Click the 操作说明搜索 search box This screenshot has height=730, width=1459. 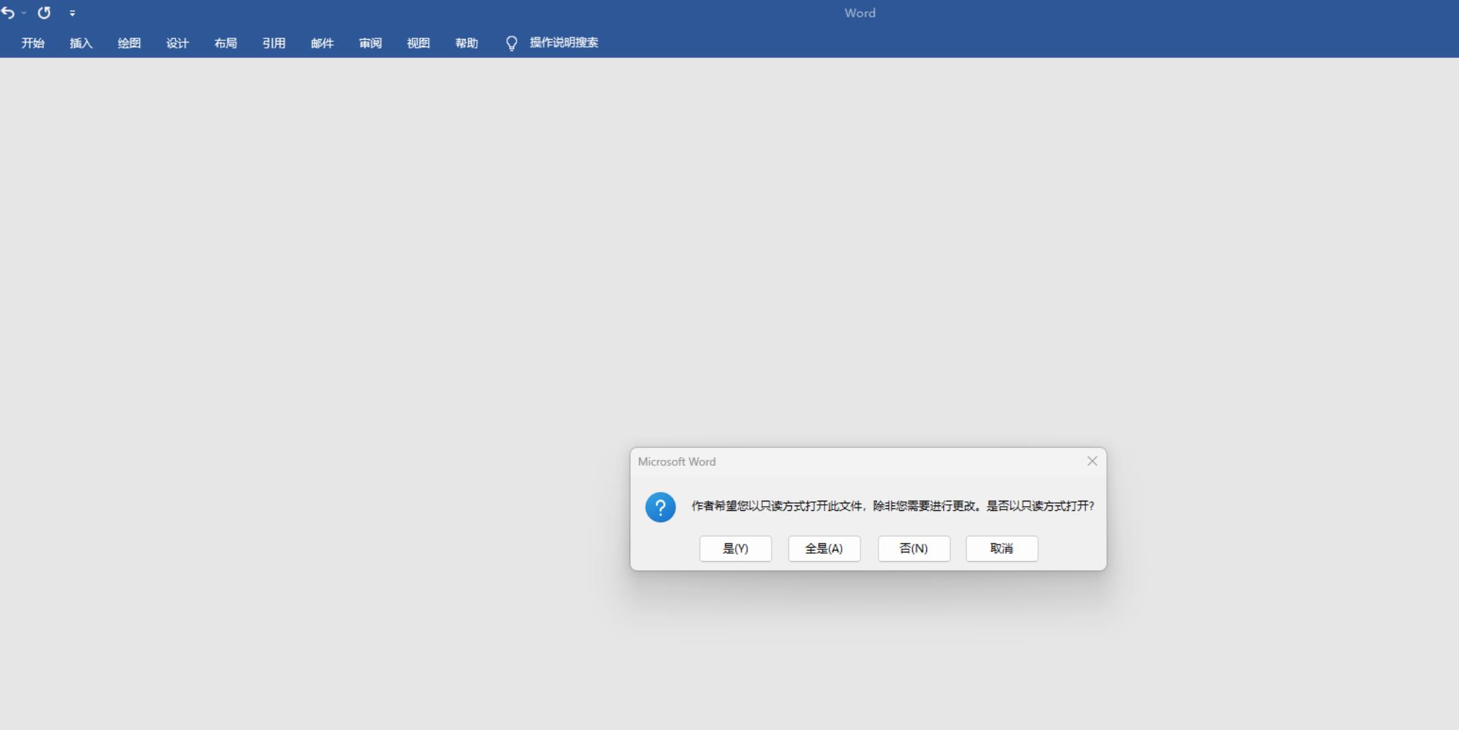pos(564,43)
